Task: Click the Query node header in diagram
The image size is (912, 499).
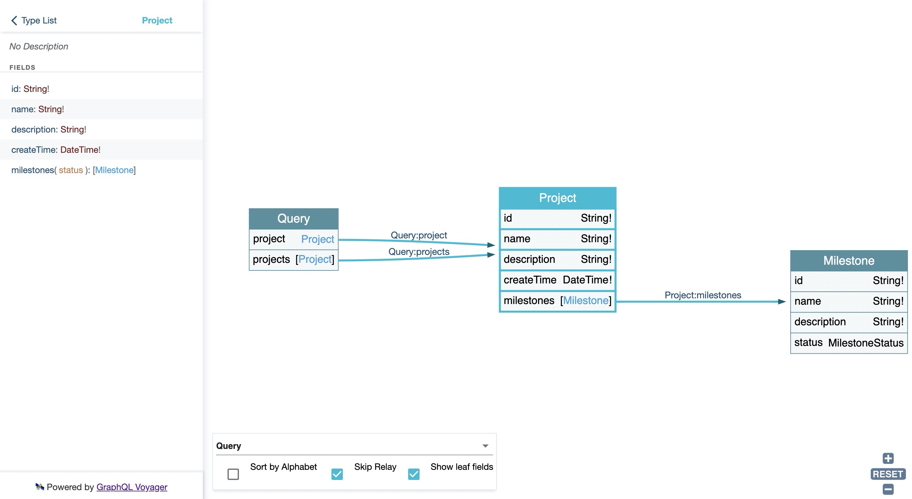Action: coord(293,218)
